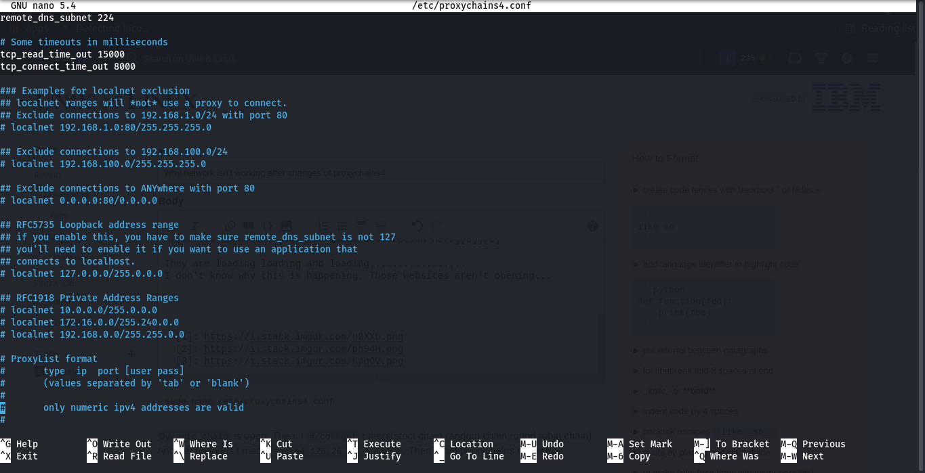The width and height of the screenshot is (925, 473).
Task: Place cursor on the remote_dns_subnet 224 line
Action: [57, 18]
